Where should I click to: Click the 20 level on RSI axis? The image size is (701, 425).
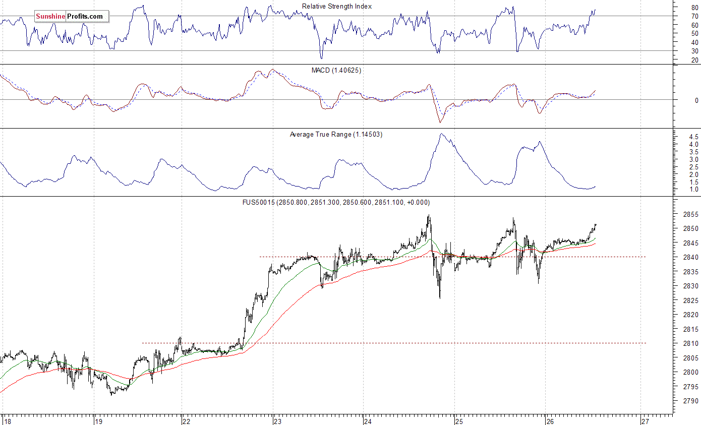[x=694, y=60]
